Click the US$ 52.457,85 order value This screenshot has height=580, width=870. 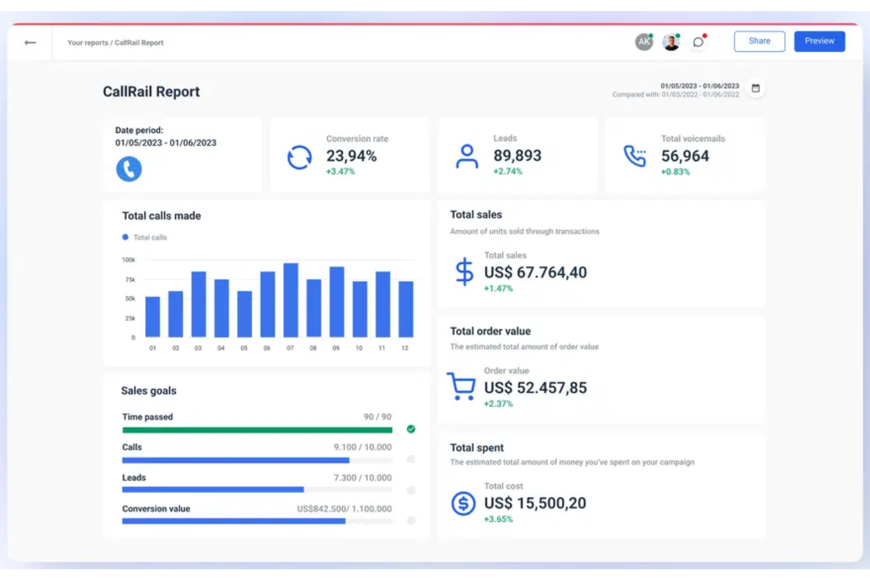coord(536,388)
